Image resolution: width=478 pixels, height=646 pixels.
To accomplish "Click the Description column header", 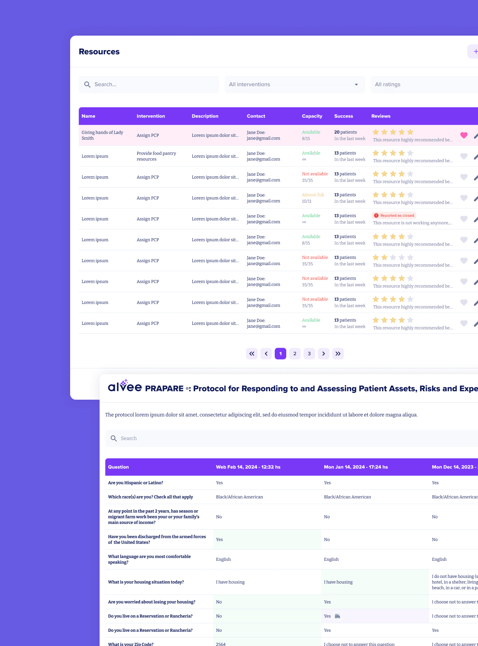I will point(205,116).
